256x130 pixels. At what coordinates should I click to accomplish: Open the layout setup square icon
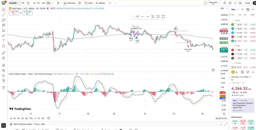click(x=205, y=3)
